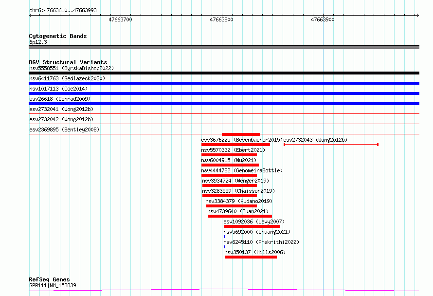
Task: Open the esv1092036 (Levy2007) variant label
Action: coord(254,222)
